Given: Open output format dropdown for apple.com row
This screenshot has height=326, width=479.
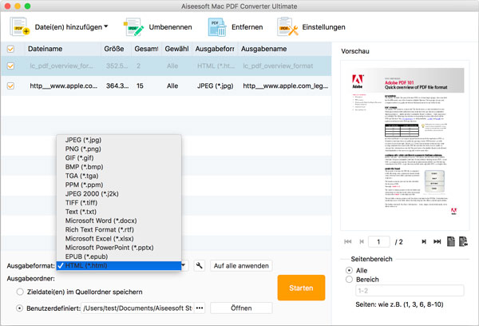Looking at the screenshot, I should [x=214, y=85].
